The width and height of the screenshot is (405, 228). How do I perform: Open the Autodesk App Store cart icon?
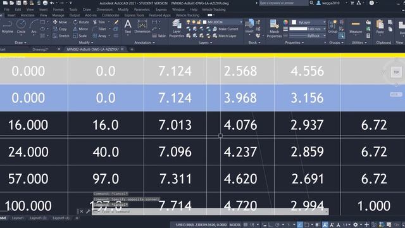point(352,3)
